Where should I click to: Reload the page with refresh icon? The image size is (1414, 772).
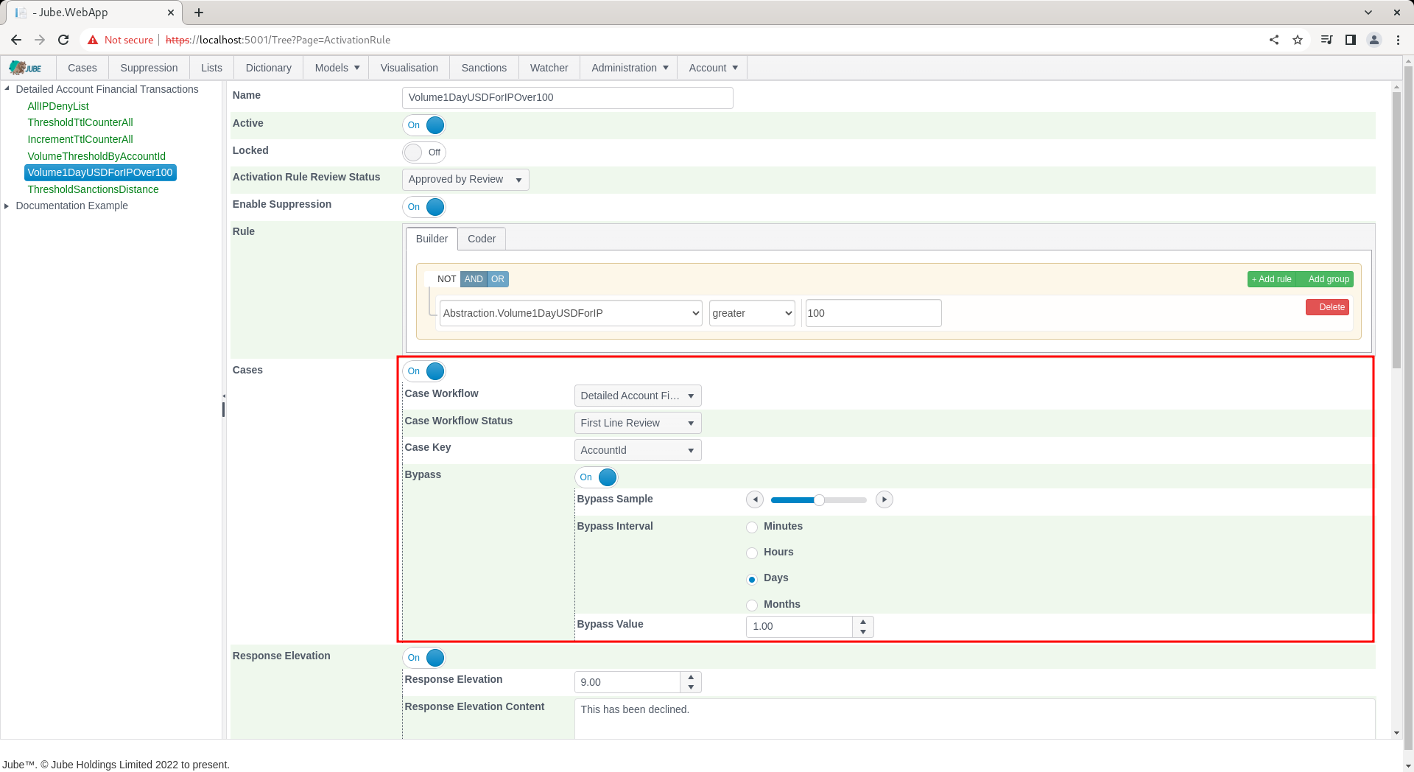coord(63,40)
